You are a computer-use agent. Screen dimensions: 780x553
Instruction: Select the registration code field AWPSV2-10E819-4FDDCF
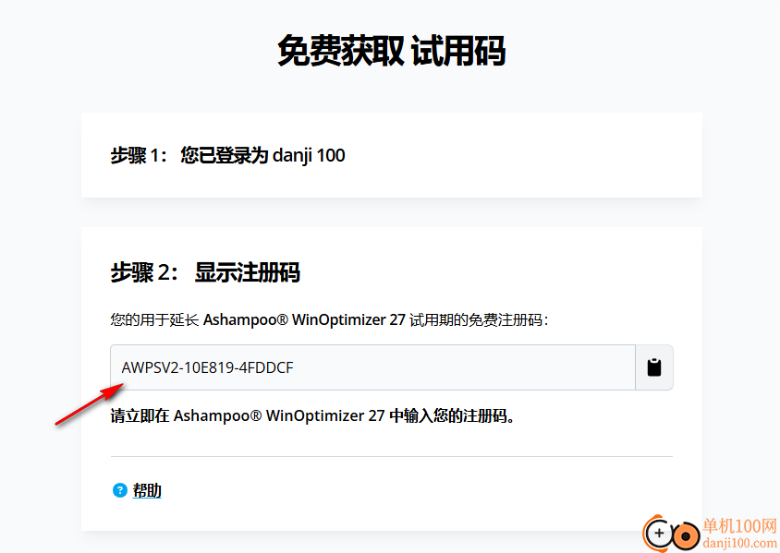click(372, 367)
